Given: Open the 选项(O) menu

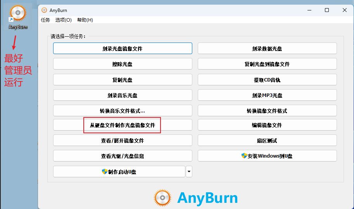Looking at the screenshot, I should point(63,20).
